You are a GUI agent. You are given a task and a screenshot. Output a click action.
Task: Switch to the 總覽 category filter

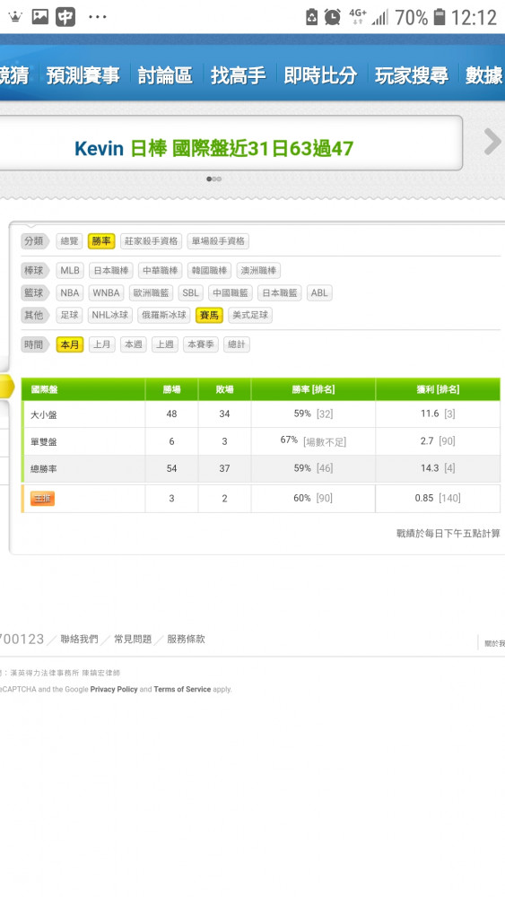pyautogui.click(x=70, y=241)
